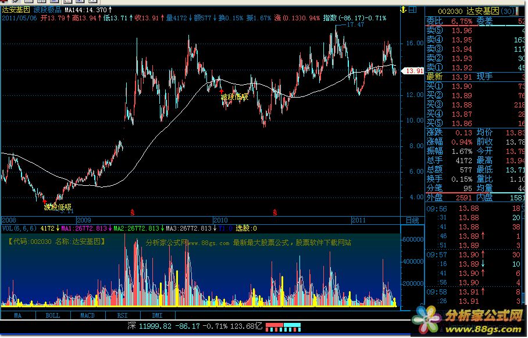The image size is (528, 338).
Task: Click the 买② 13.89 bid row
Action: pos(475,95)
